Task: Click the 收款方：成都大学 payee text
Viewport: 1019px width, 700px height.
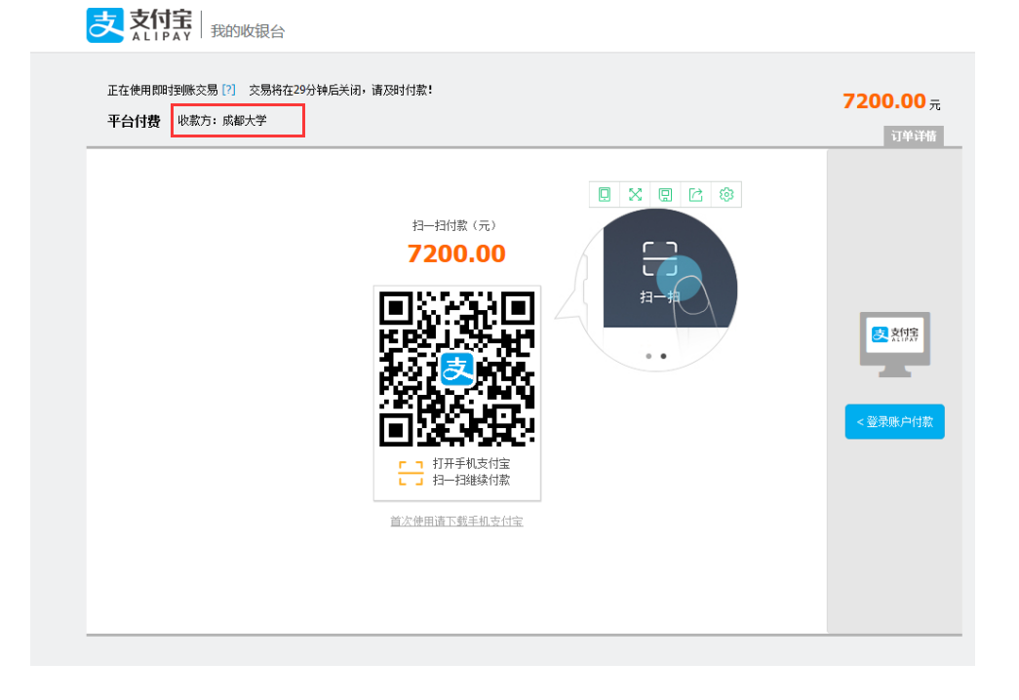Action: tap(222, 120)
